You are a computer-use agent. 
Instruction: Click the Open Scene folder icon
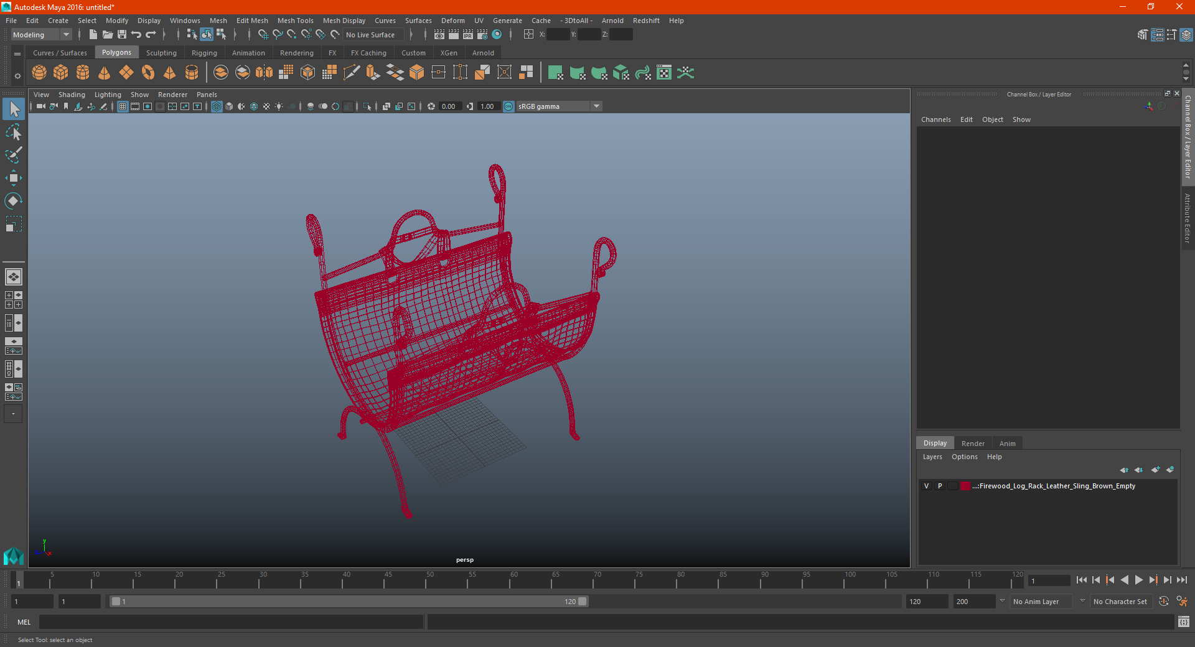(x=108, y=35)
